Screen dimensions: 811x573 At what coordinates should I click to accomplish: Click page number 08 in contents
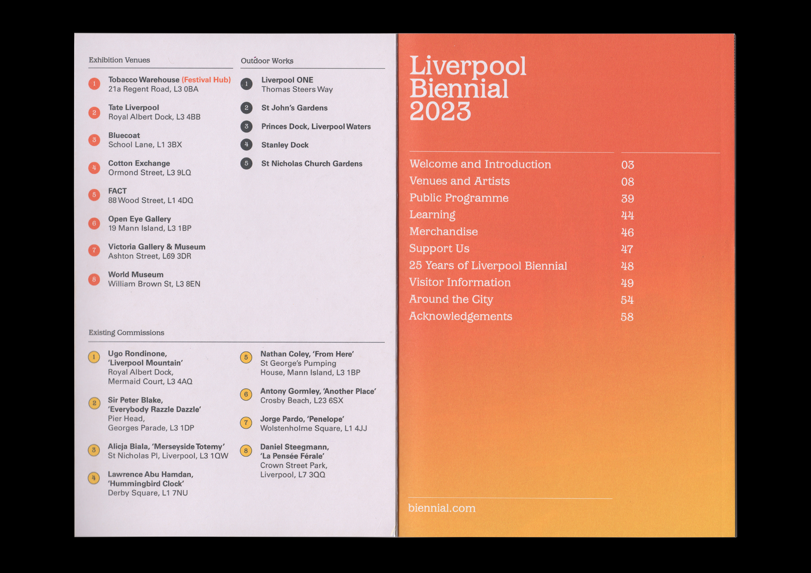[x=628, y=182]
